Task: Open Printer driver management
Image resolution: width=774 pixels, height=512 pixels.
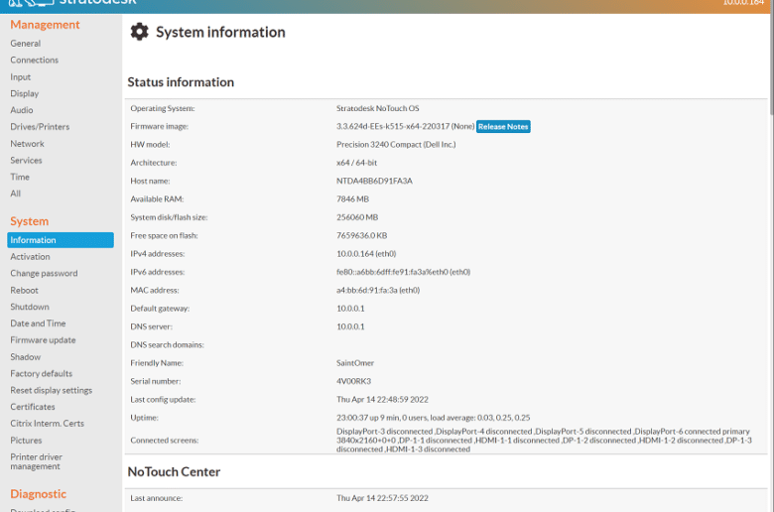Action: [36, 461]
